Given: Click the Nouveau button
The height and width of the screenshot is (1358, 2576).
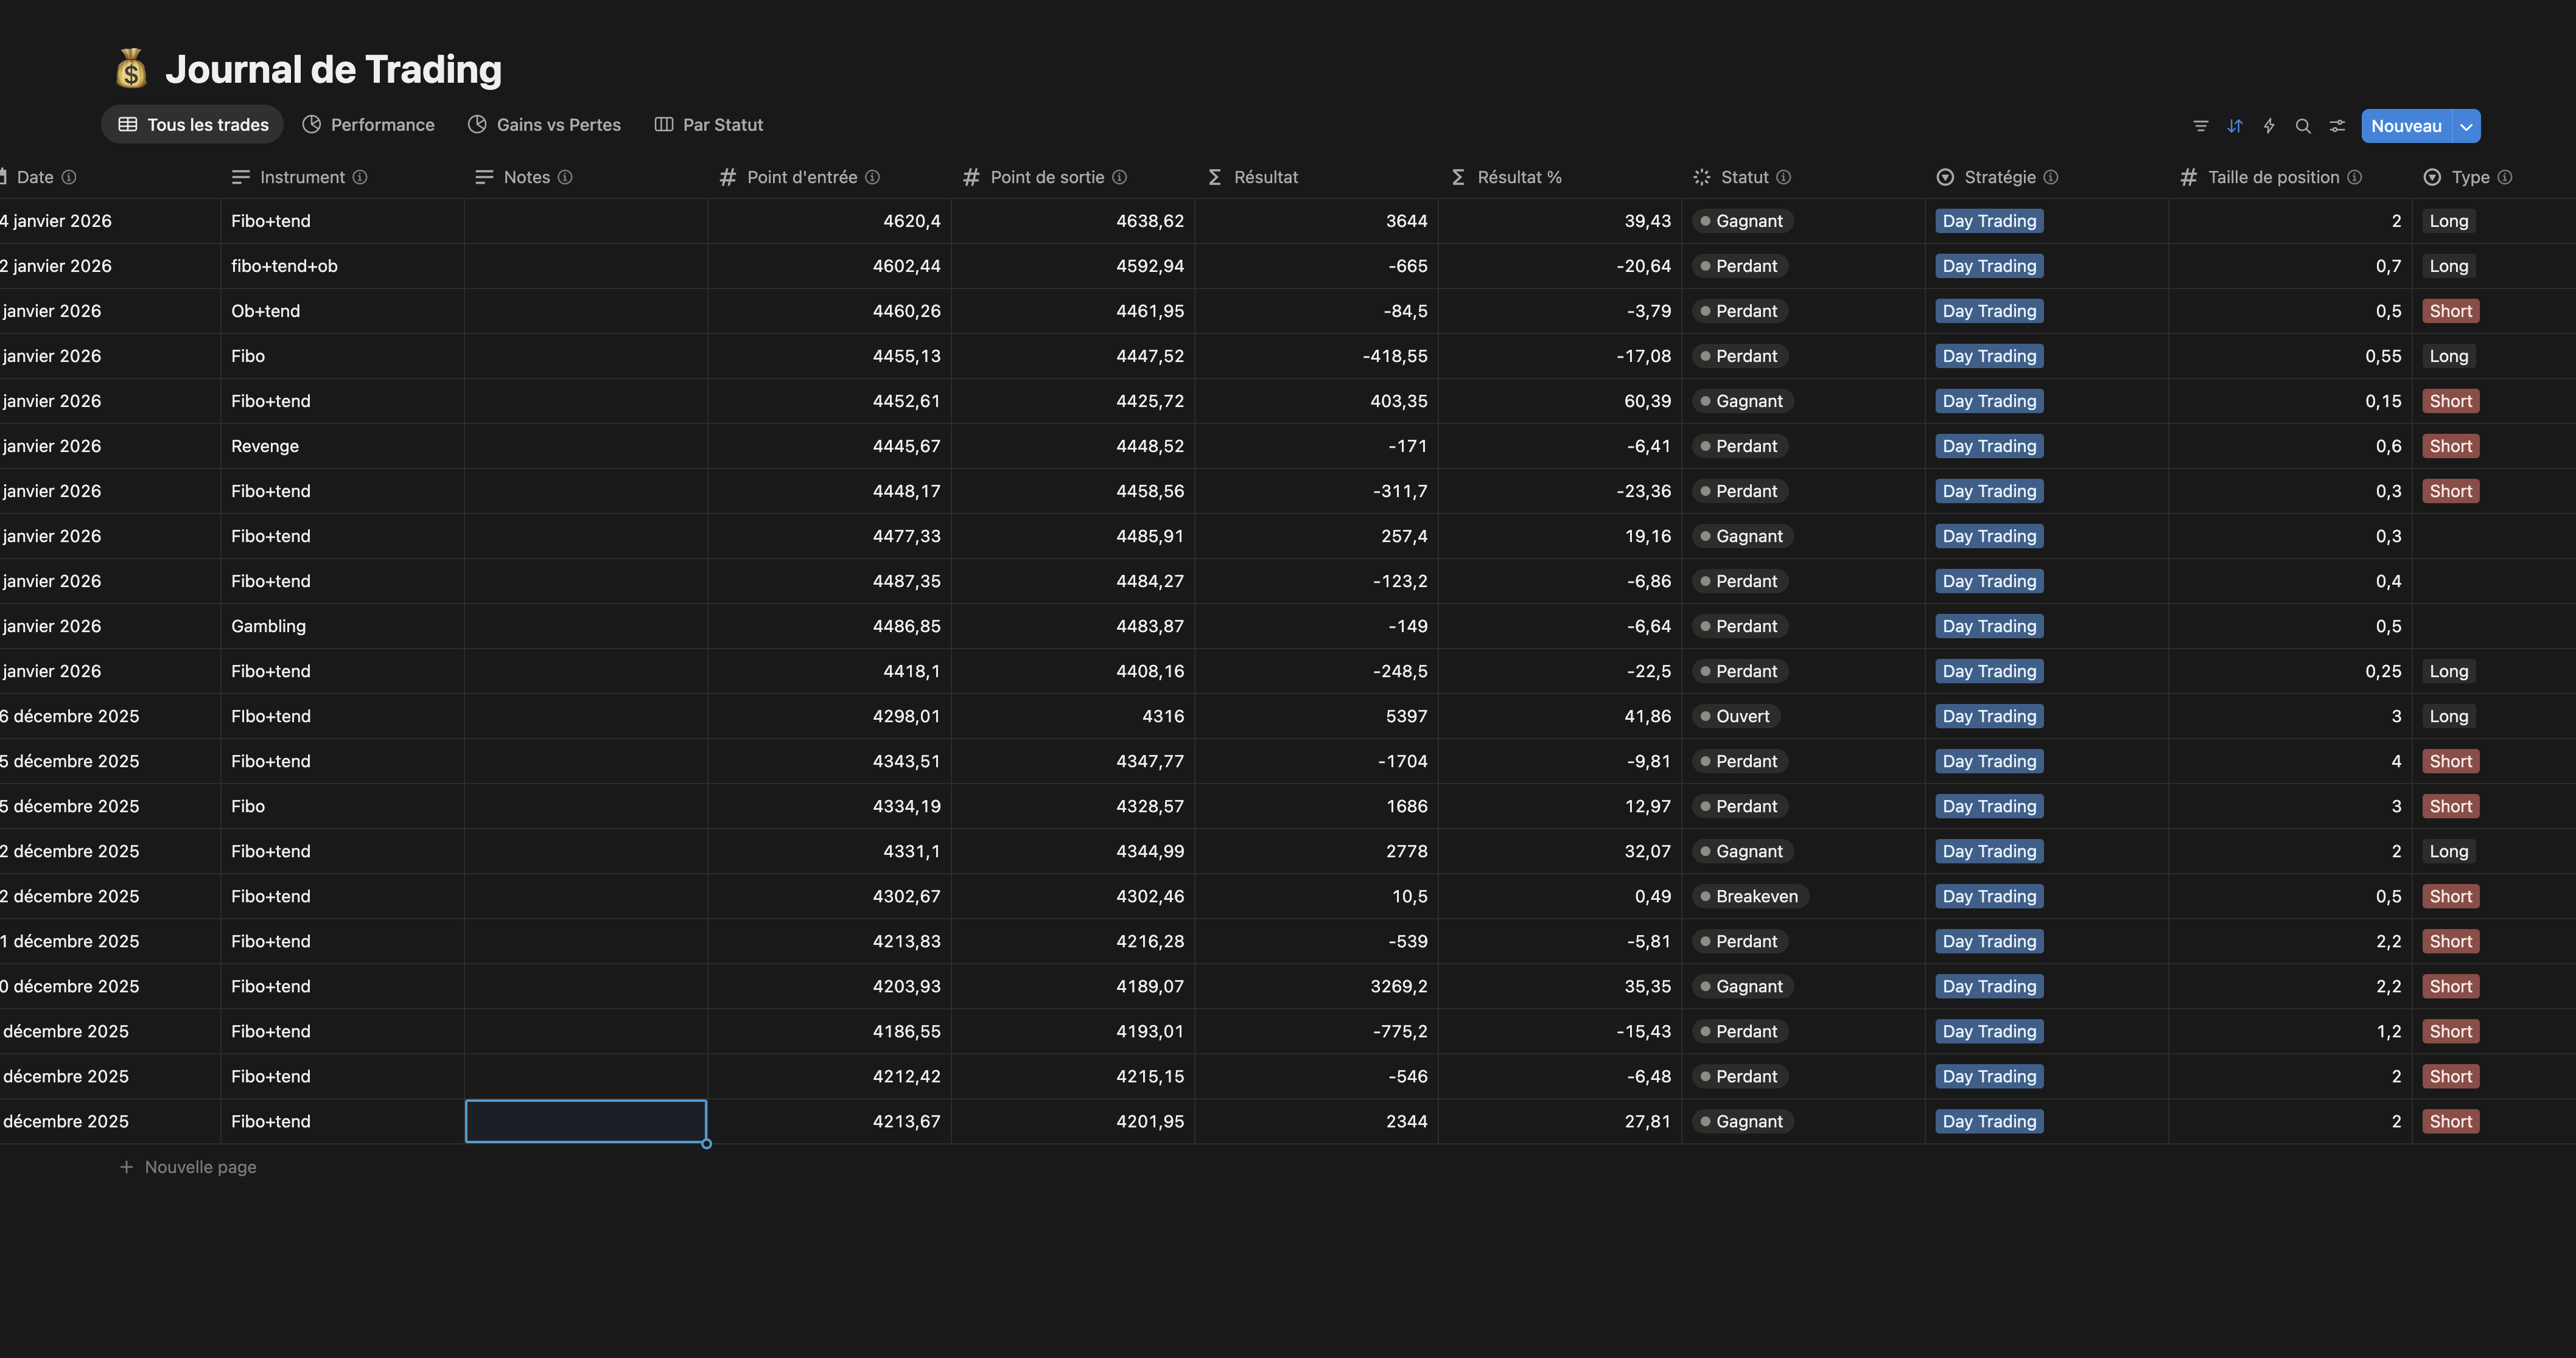Looking at the screenshot, I should (2406, 125).
